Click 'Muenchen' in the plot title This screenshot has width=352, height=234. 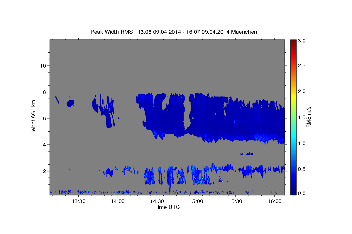point(244,32)
